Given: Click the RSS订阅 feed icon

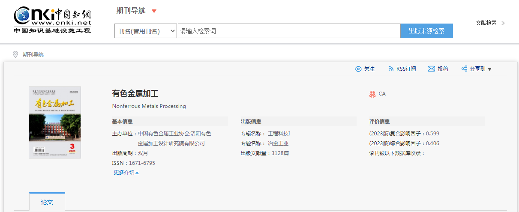Looking at the screenshot, I should click(x=391, y=69).
